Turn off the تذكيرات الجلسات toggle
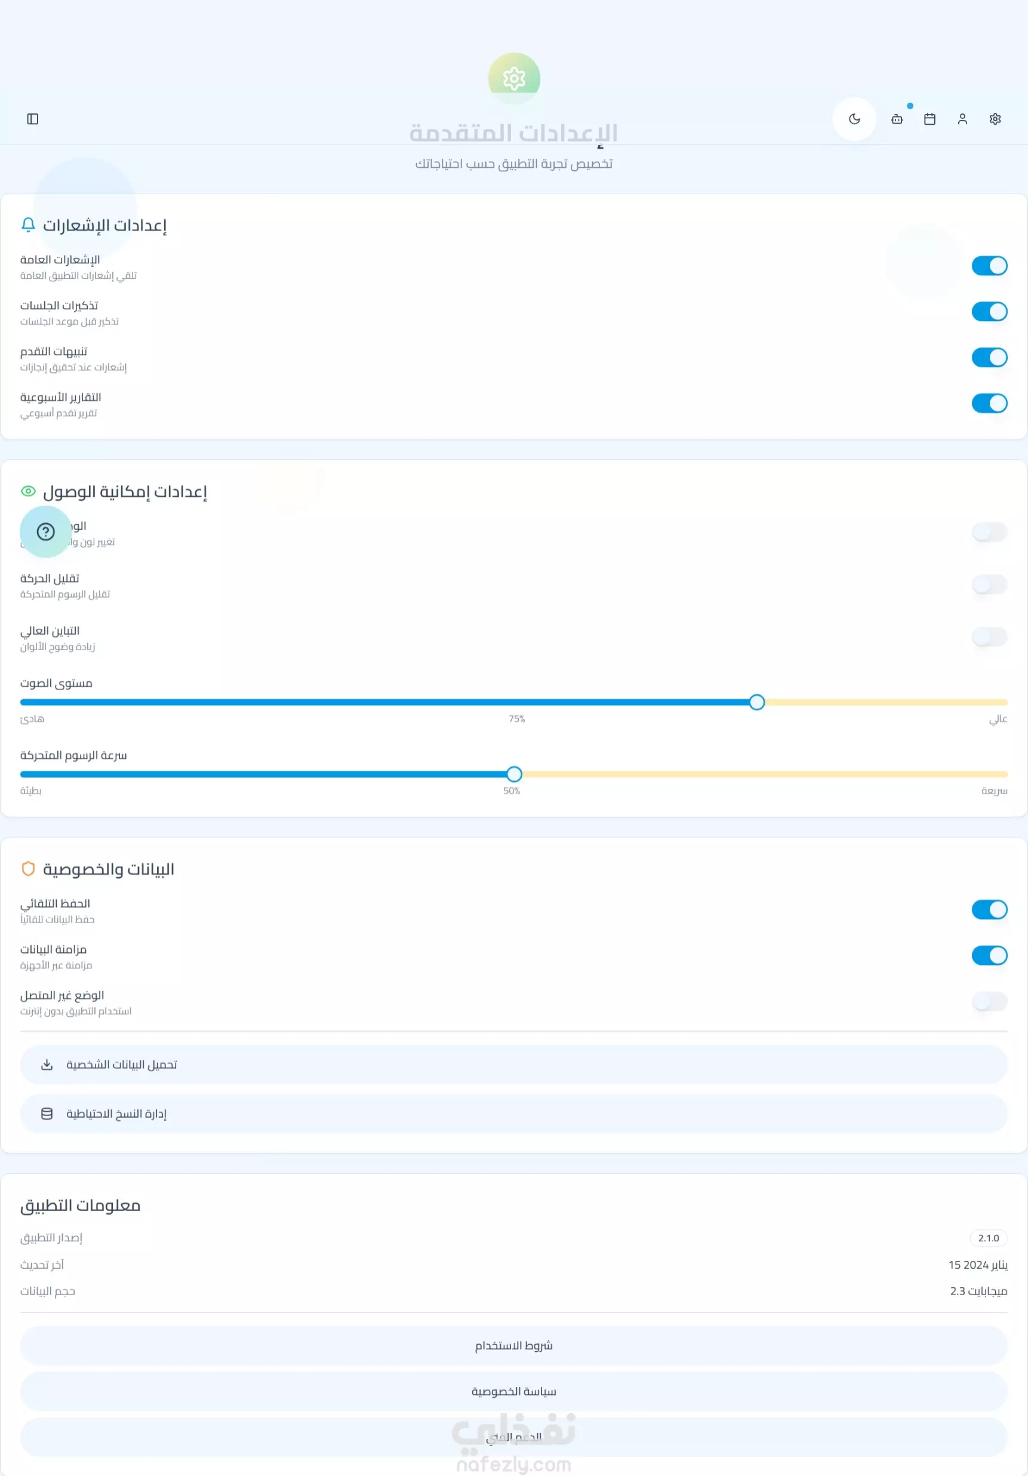Screen dimensions: 1028x1476 coord(989,312)
